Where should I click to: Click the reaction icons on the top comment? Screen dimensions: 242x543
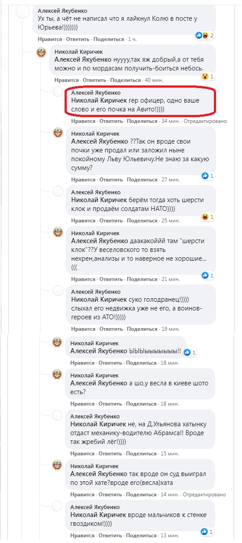pos(202,35)
